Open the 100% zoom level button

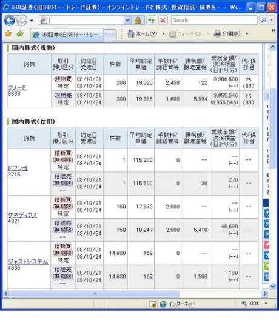pyautogui.click(x=250, y=304)
